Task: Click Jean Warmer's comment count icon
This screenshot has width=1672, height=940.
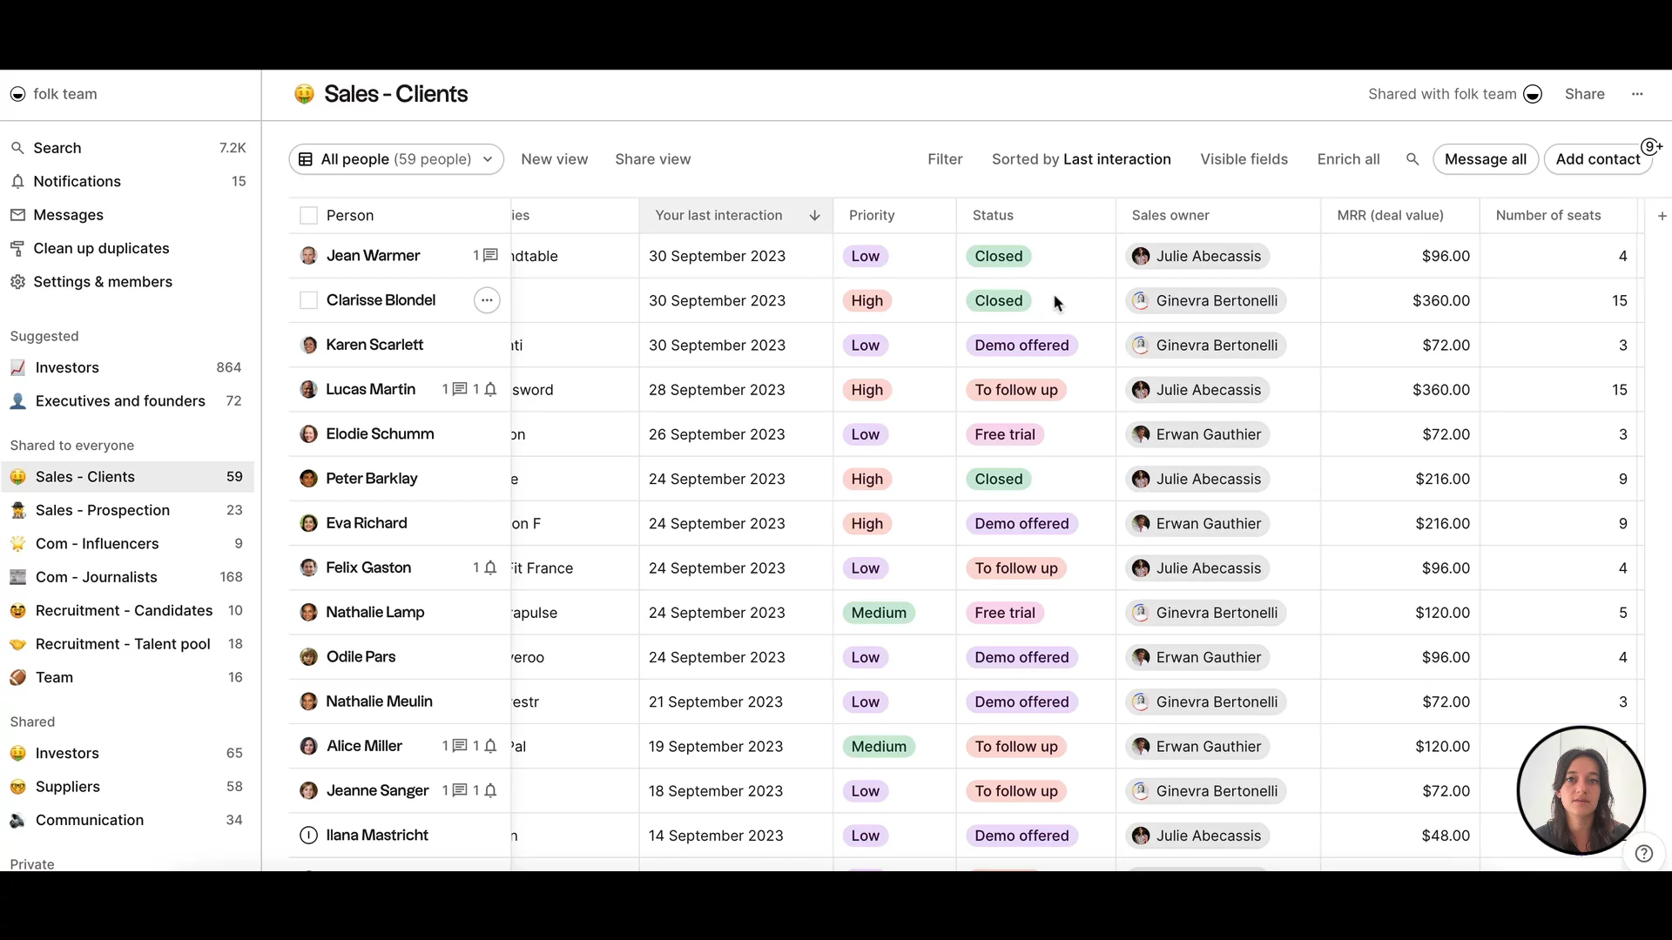Action: pos(490,256)
